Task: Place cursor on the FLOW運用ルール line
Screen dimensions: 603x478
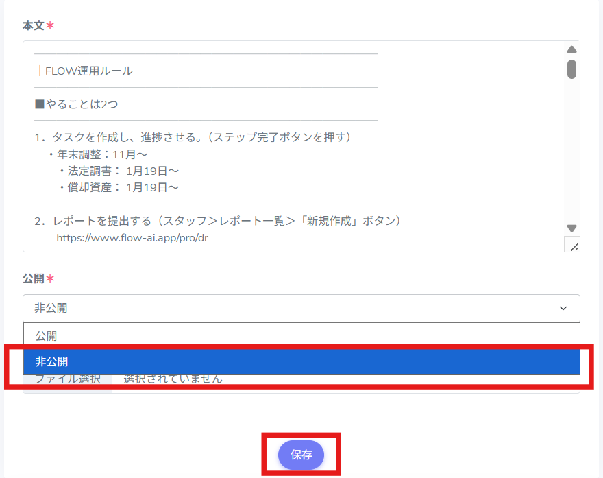Action: coord(89,71)
